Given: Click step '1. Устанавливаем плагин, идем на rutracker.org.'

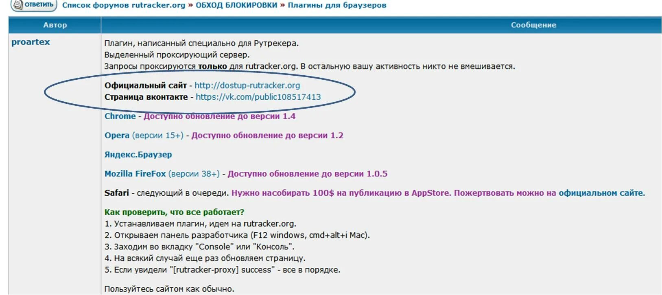Looking at the screenshot, I should pyautogui.click(x=200, y=223).
